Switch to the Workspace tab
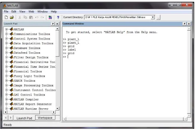 point(45,118)
